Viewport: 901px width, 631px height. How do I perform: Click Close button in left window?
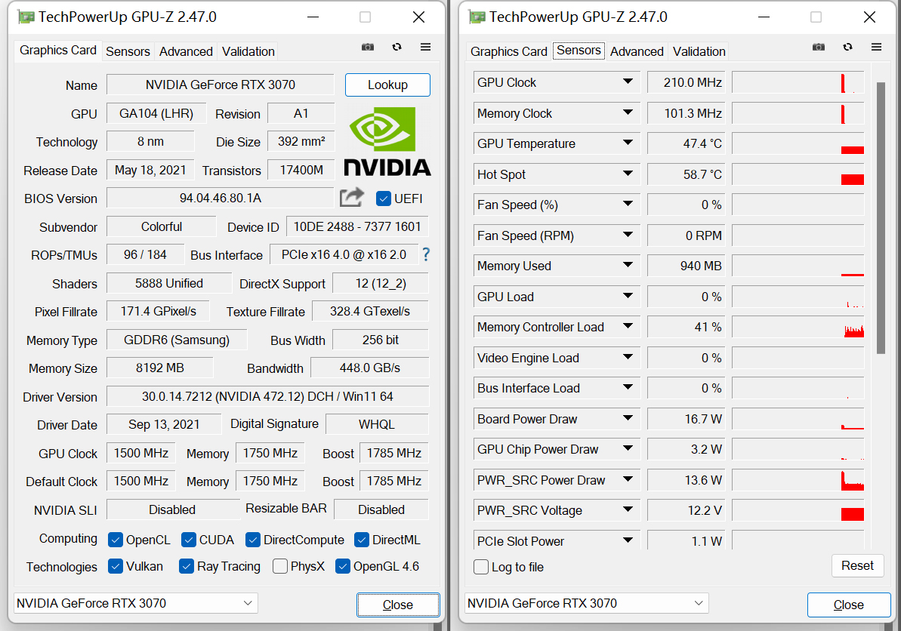(x=398, y=605)
